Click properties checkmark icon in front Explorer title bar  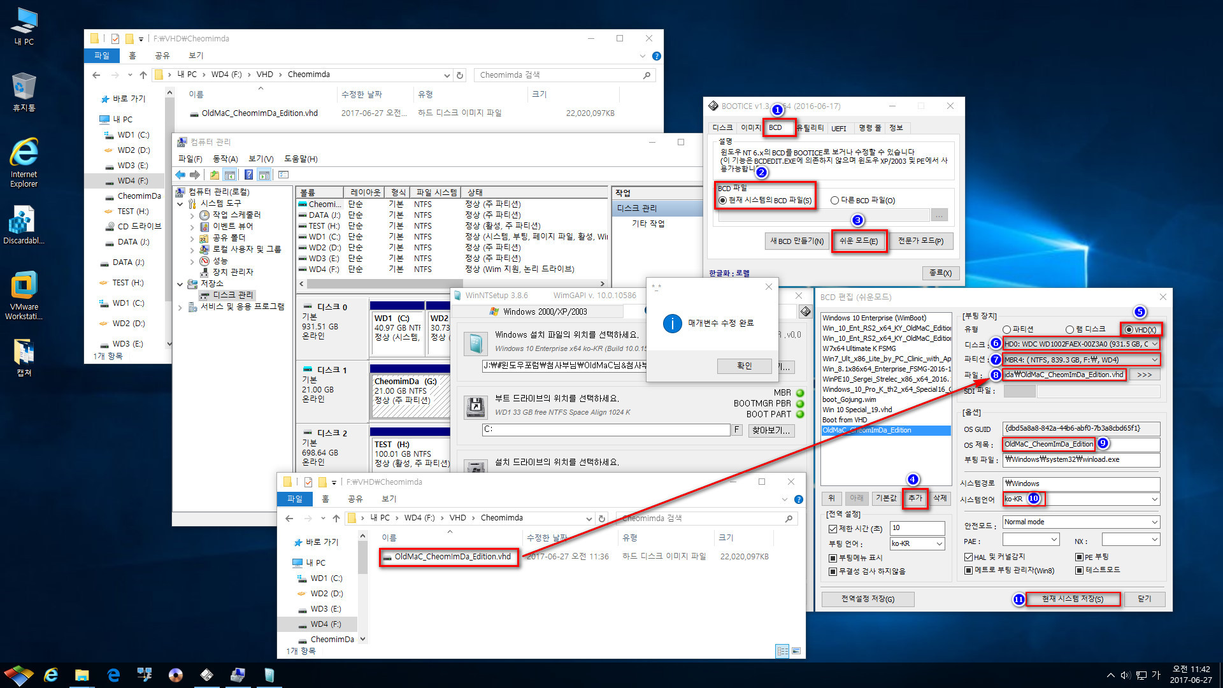pyautogui.click(x=308, y=482)
